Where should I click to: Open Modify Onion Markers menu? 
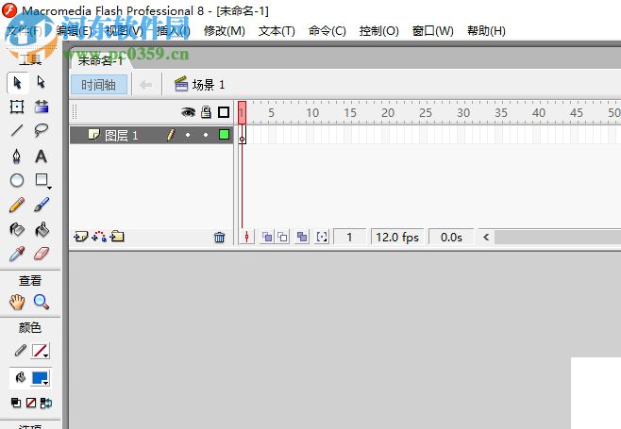tap(322, 237)
